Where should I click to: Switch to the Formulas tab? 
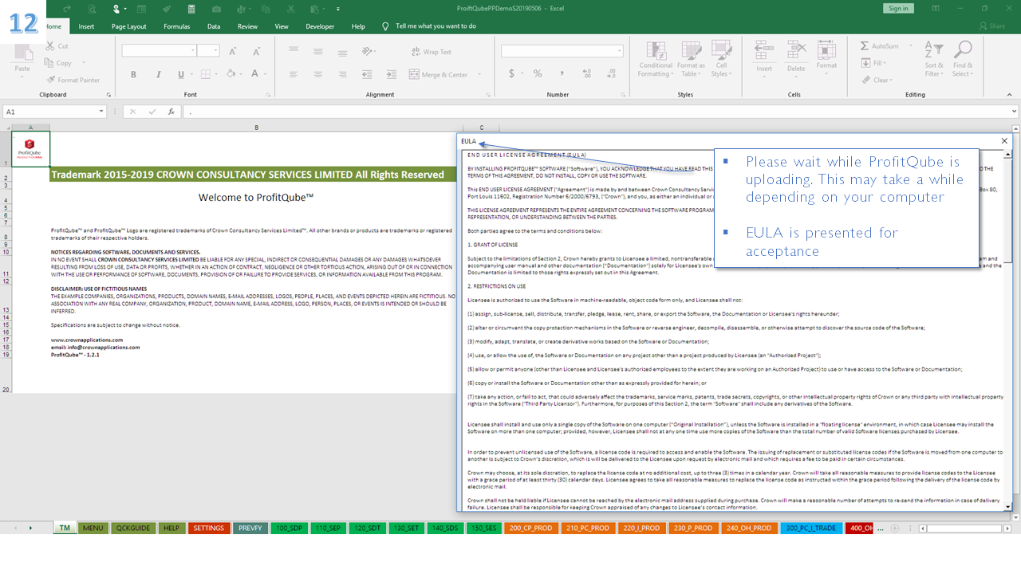point(176,26)
